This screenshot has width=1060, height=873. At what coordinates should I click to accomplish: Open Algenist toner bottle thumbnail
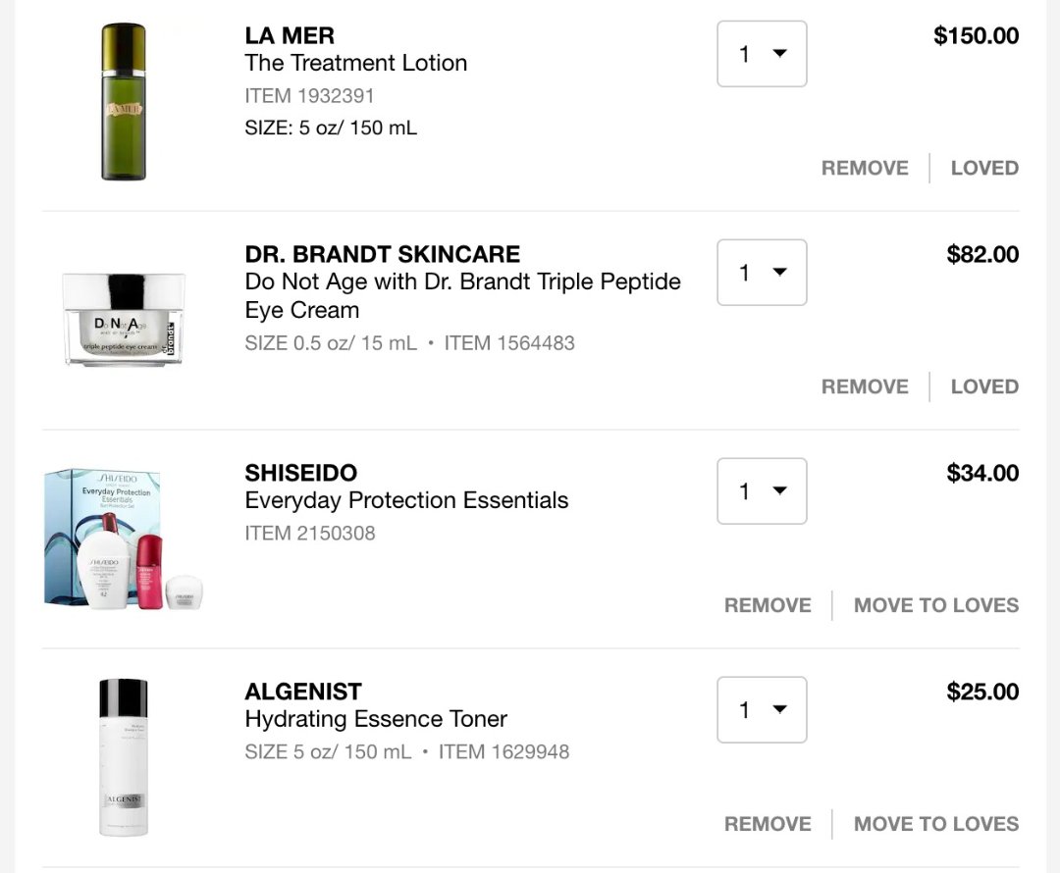124,757
